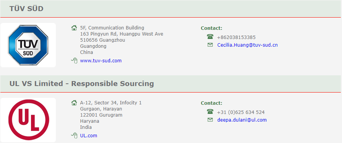The width and height of the screenshot is (342, 143).
Task: Open the UL.com website link
Action: click(89, 136)
